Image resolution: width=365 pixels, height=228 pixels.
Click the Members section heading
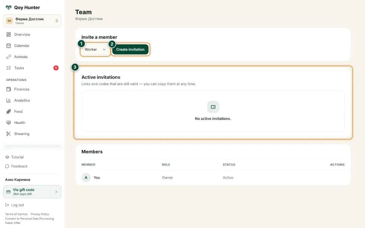coord(92,152)
